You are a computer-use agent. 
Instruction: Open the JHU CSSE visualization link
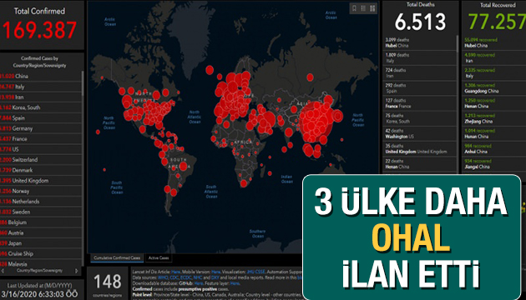pyautogui.click(x=256, y=272)
